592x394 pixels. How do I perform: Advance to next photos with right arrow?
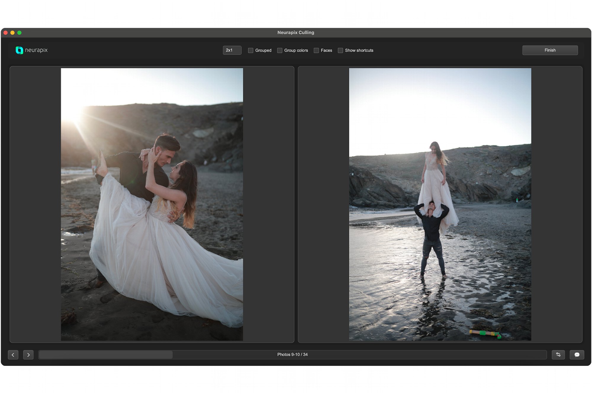(x=28, y=355)
